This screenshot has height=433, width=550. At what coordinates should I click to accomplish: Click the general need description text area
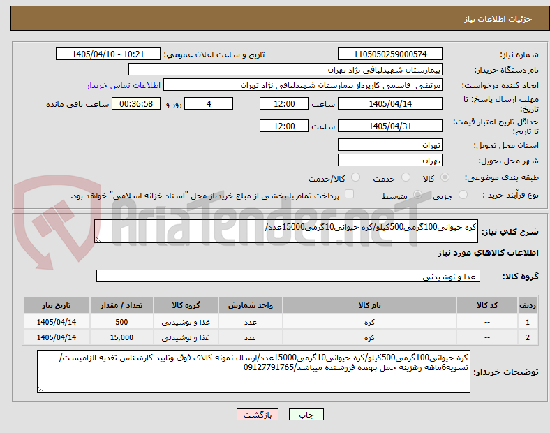tap(286, 231)
